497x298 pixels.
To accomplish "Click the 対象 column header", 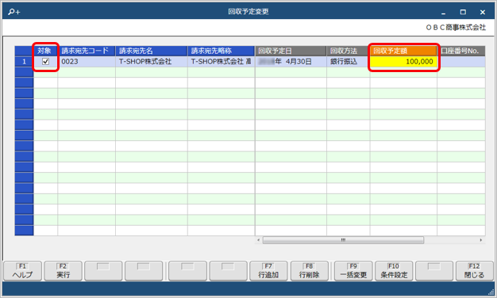I will (45, 51).
